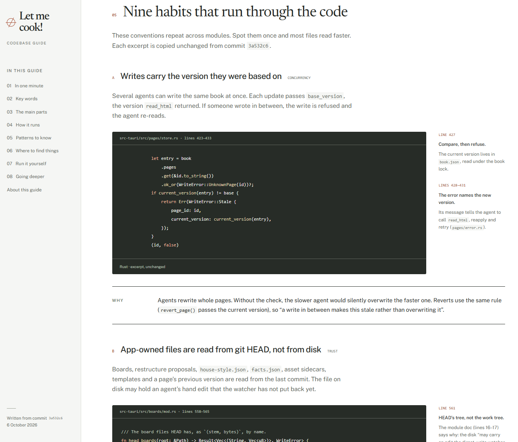Viewport: 518px width, 442px height.
Task: Click the "LINE 561" annotation label
Action: [447, 408]
